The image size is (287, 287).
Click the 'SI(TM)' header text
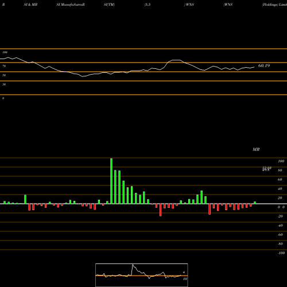click(109, 5)
